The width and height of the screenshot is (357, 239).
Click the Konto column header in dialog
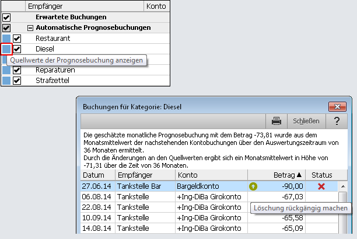click(x=211, y=175)
